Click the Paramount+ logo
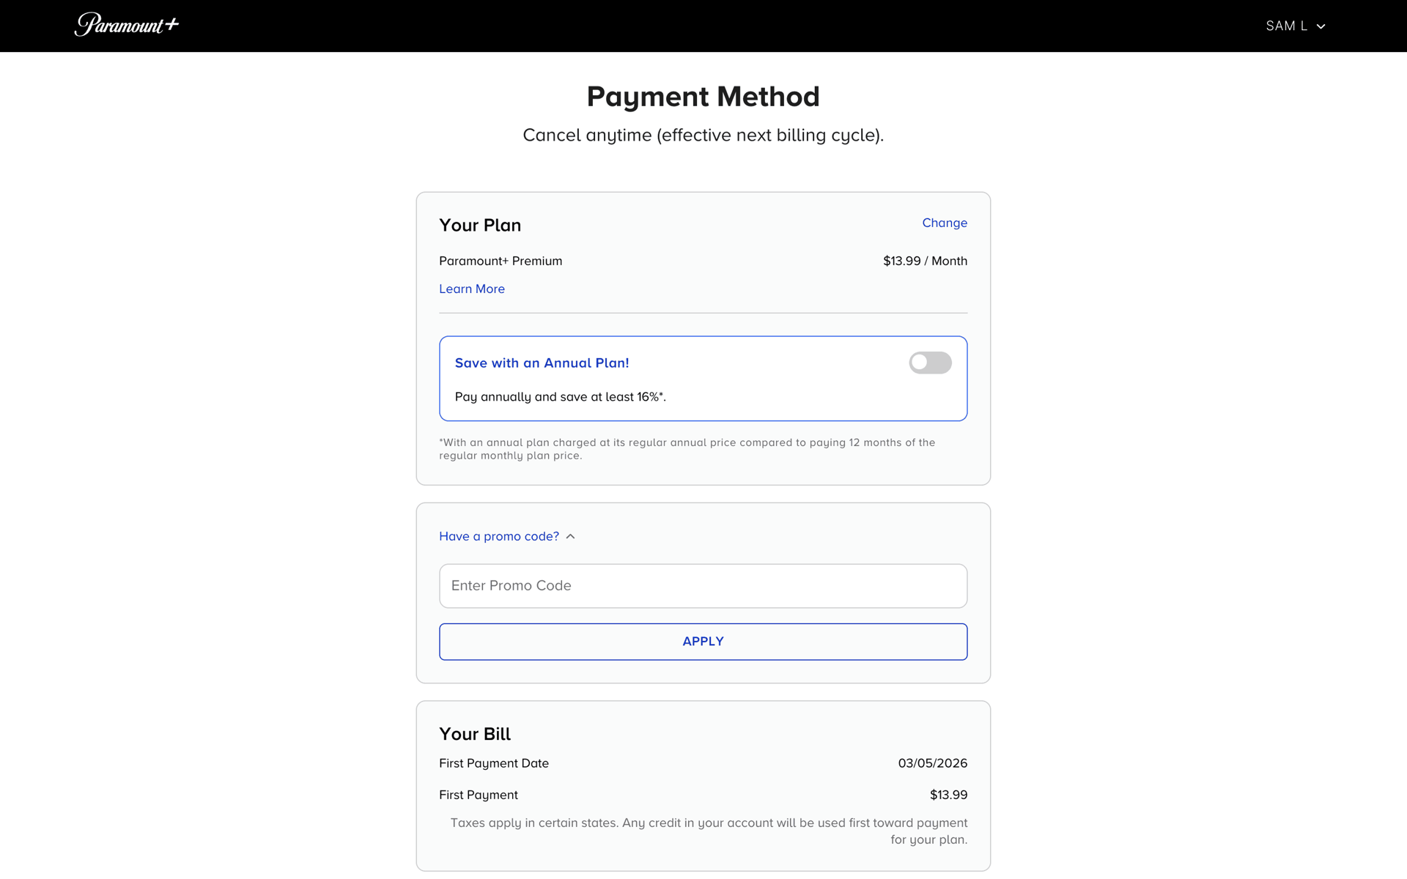This screenshot has width=1407, height=879. pyautogui.click(x=126, y=25)
